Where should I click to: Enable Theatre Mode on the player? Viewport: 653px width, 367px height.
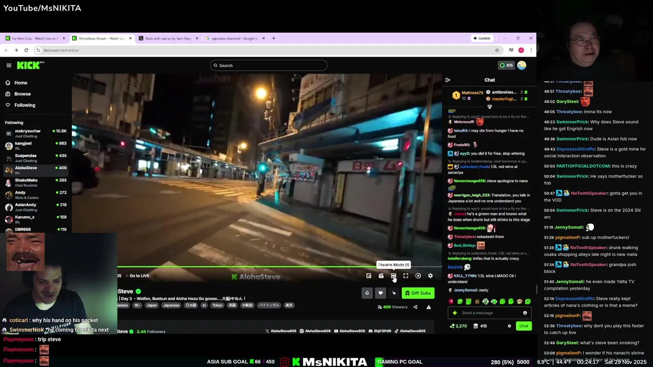coord(393,276)
